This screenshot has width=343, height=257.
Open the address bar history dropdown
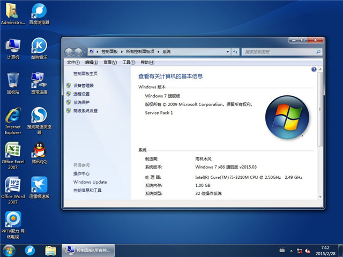(228, 52)
